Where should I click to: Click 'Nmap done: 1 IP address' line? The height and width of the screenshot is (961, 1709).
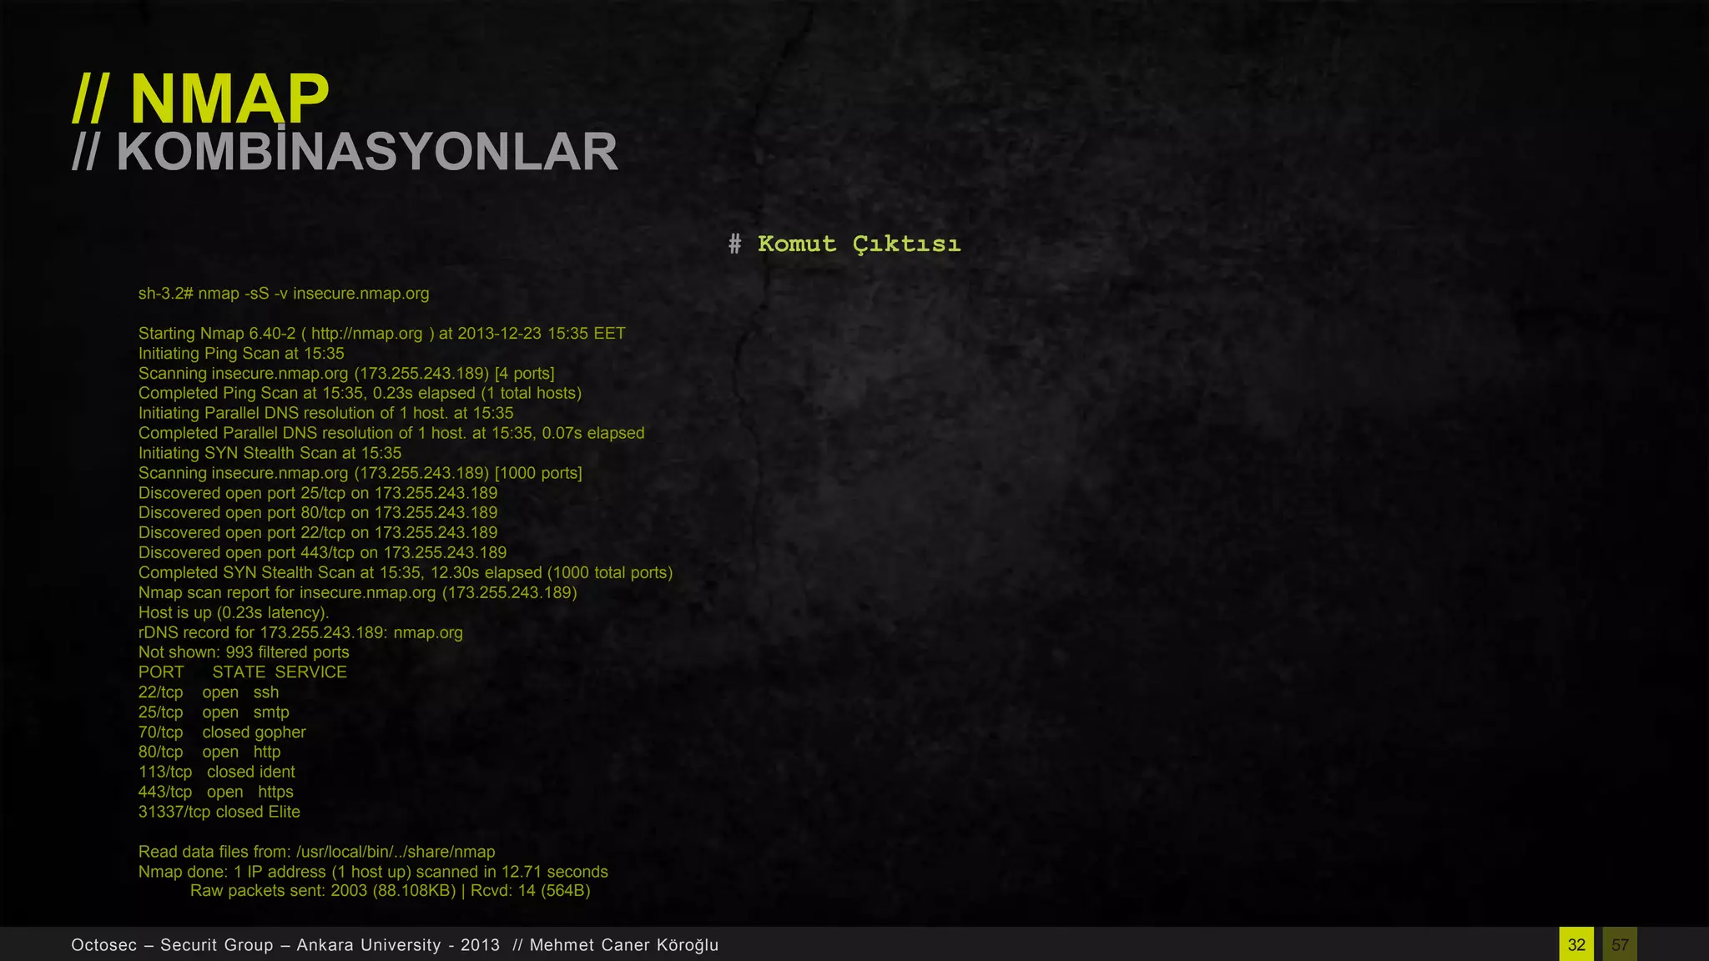(373, 873)
